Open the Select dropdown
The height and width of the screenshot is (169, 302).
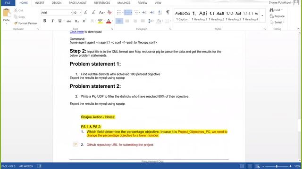(x=277, y=22)
